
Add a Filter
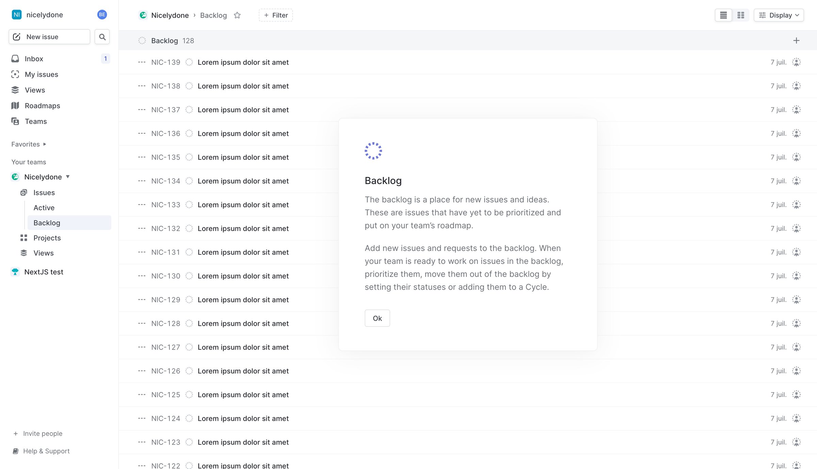(x=276, y=15)
